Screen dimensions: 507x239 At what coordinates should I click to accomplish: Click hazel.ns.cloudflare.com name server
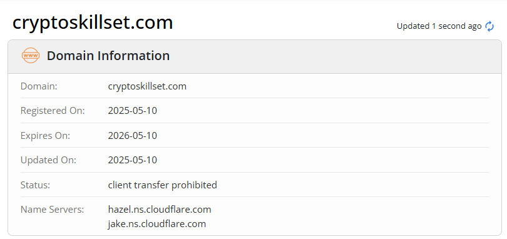click(160, 209)
